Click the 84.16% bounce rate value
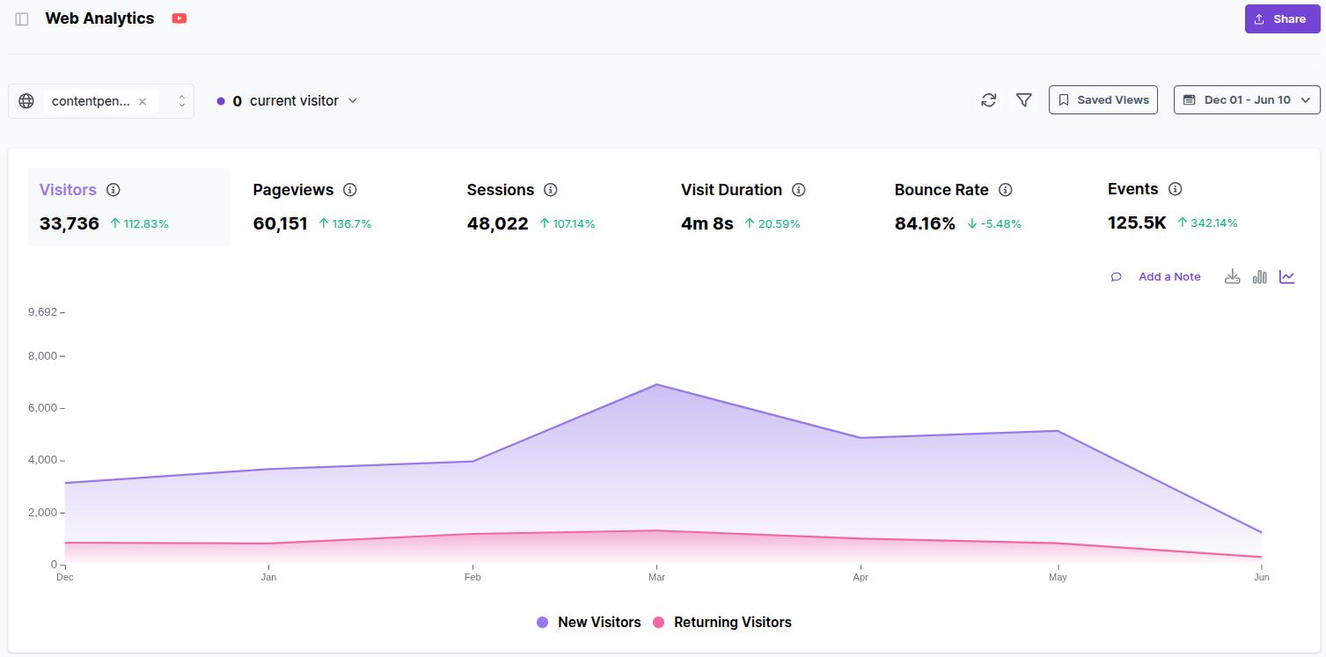Image resolution: width=1326 pixels, height=657 pixels. (925, 223)
